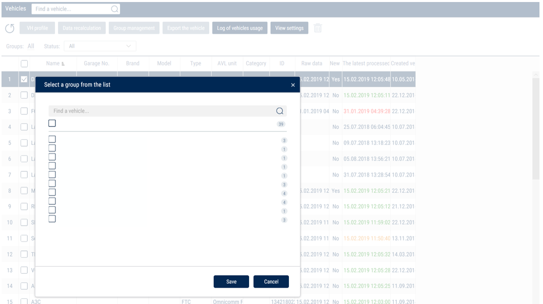Click the green timestamp 15.02.2019 11:59:02
The width and height of the screenshot is (543, 304).
click(367, 222)
